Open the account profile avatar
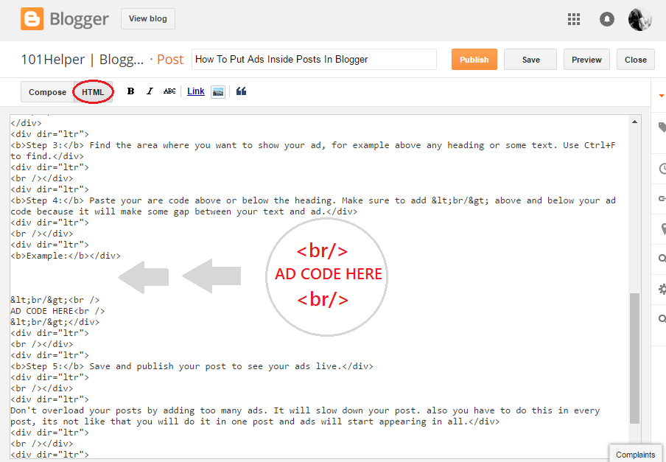 click(x=639, y=19)
